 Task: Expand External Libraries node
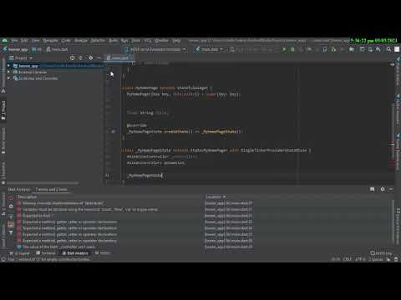point(8,72)
